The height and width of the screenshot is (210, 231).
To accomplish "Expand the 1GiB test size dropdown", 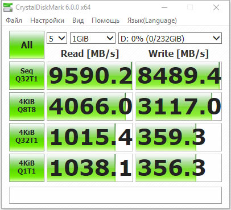I will (93, 39).
